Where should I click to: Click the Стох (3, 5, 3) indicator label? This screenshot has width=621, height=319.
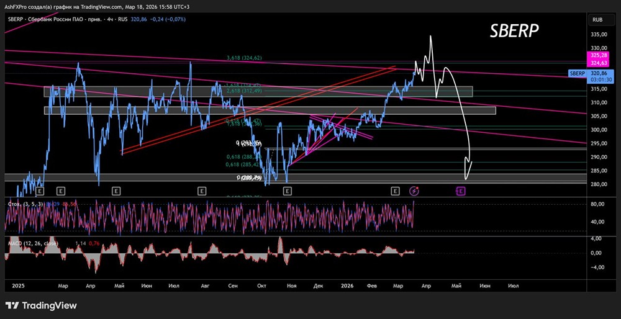25,204
